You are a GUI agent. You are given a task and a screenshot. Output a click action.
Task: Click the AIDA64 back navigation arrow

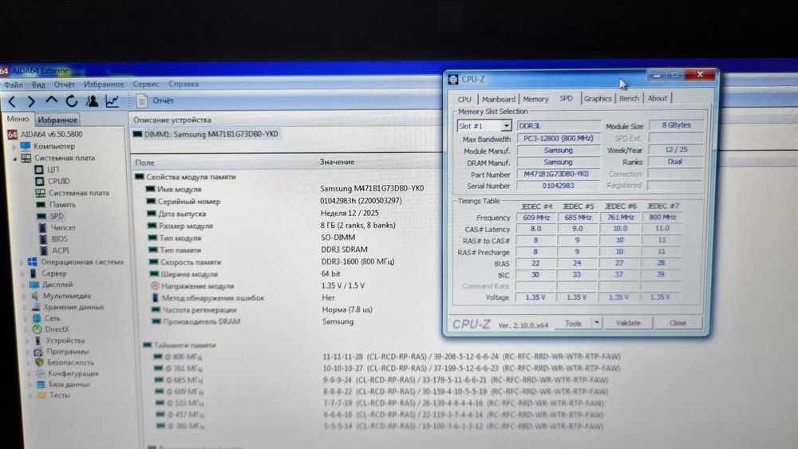pos(12,102)
